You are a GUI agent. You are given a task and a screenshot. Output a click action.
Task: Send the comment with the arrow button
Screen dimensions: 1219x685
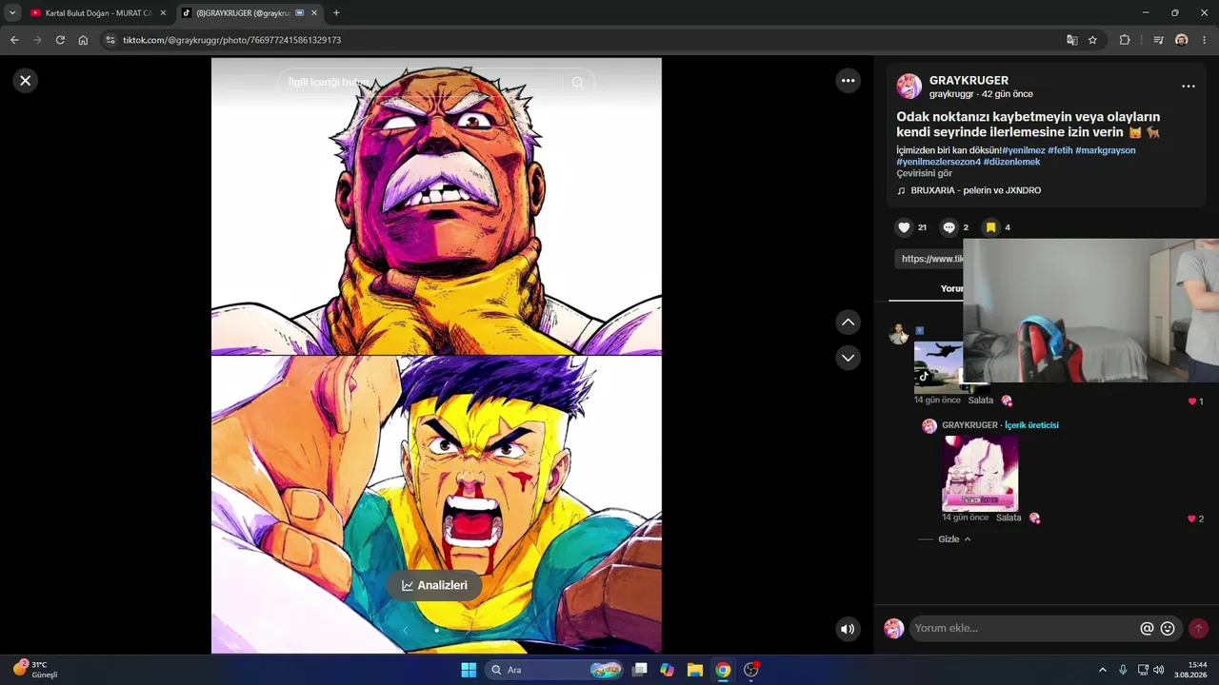1198,628
